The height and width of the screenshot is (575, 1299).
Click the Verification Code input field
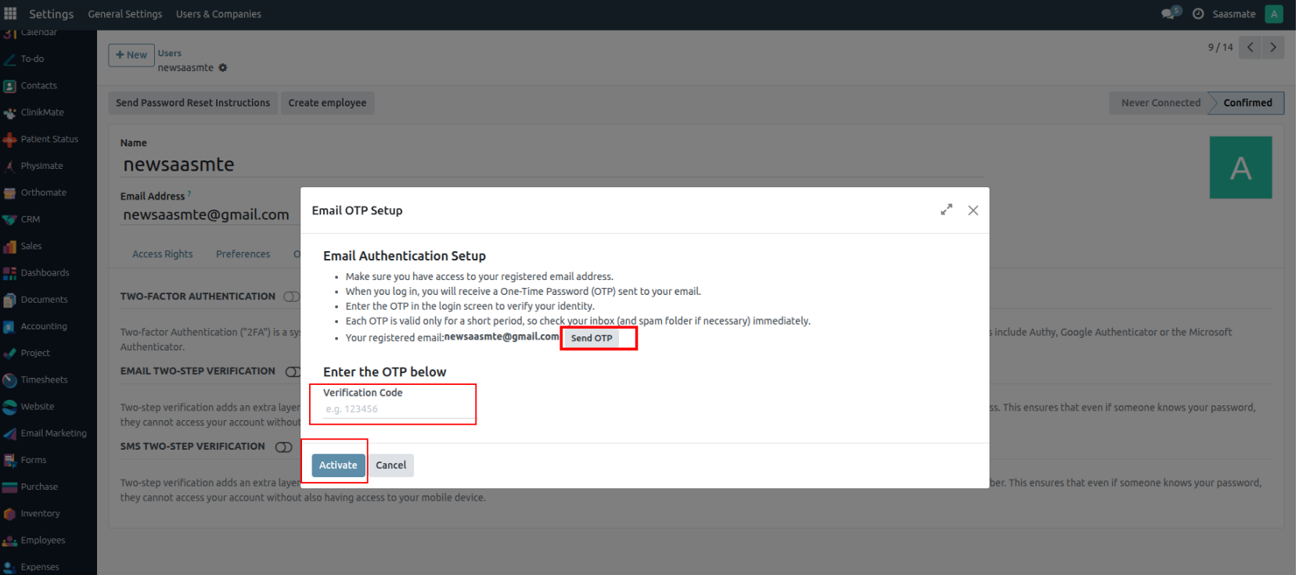pyautogui.click(x=398, y=409)
